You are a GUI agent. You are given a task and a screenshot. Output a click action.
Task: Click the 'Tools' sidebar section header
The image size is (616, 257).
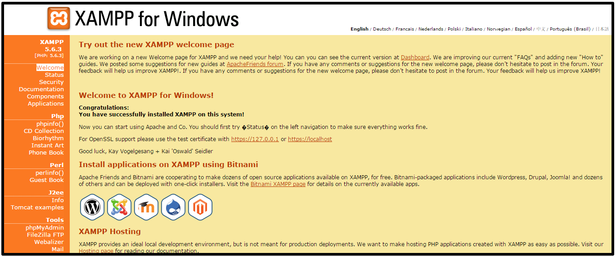coord(55,220)
